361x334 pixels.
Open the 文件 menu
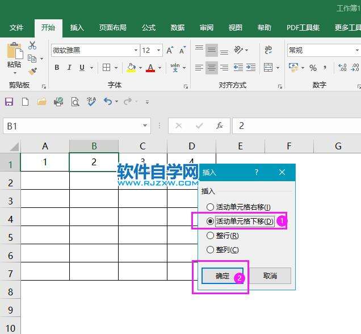pyautogui.click(x=16, y=28)
